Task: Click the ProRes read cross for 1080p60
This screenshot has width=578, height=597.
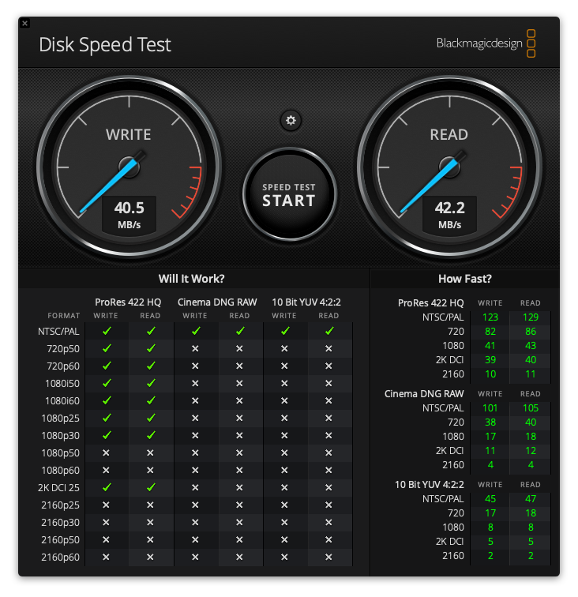Action: [x=150, y=470]
